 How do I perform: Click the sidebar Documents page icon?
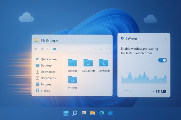point(37,78)
